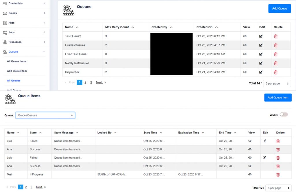296x194 pixels.
Task: Enable the Watch toggle
Action: click(x=284, y=115)
